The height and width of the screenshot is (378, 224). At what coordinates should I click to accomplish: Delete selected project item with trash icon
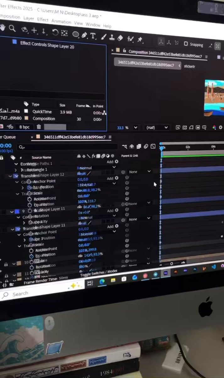click(39, 127)
